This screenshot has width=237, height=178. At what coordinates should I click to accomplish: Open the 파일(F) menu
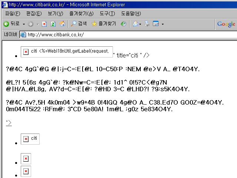13,14
